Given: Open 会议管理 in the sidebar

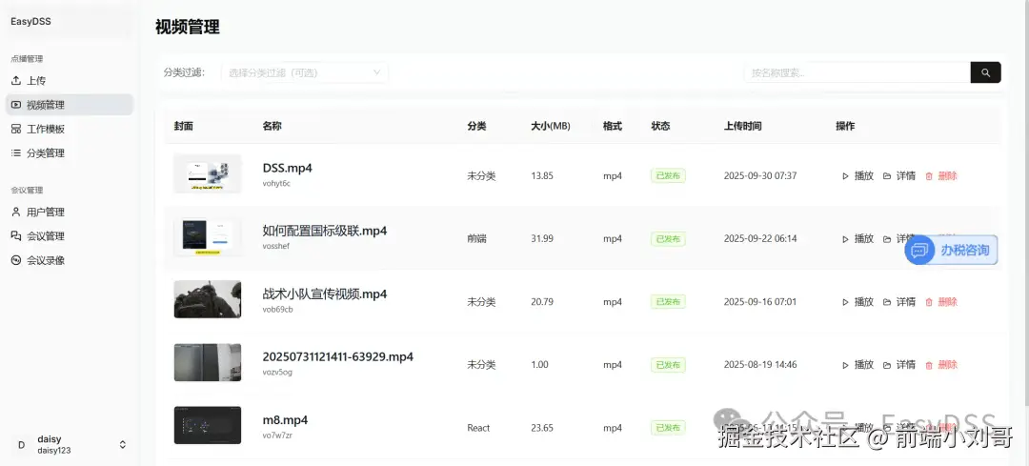Looking at the screenshot, I should pos(69,236).
